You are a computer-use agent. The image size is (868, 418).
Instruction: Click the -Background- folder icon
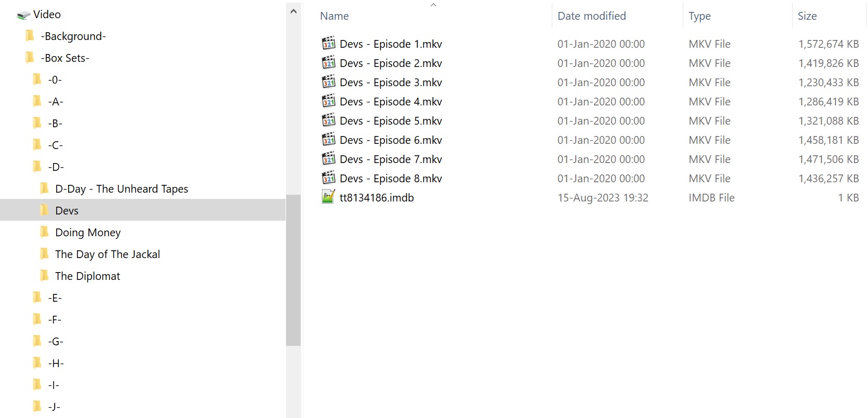coord(30,36)
